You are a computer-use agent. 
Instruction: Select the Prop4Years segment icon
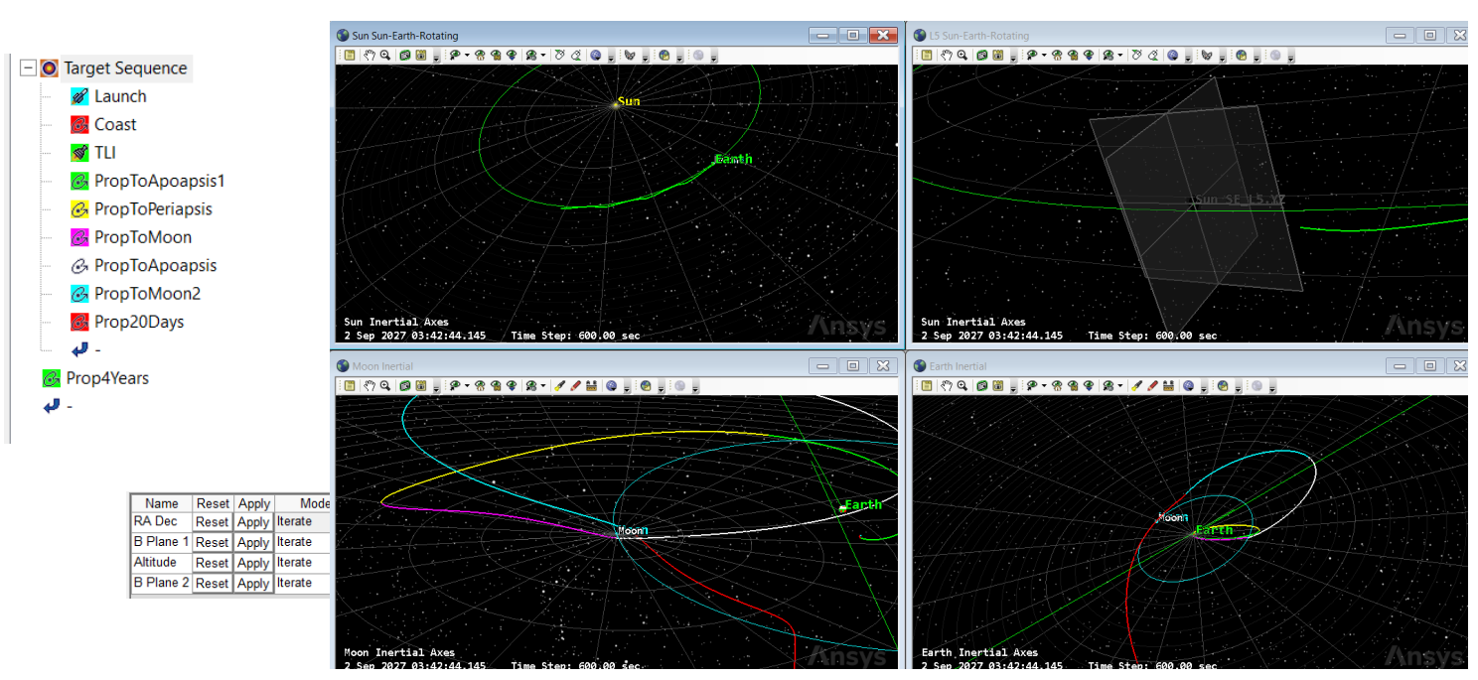pos(52,378)
